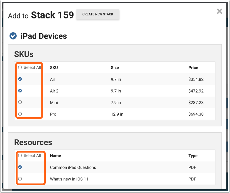Uncheck the Air SKU row

point(20,79)
